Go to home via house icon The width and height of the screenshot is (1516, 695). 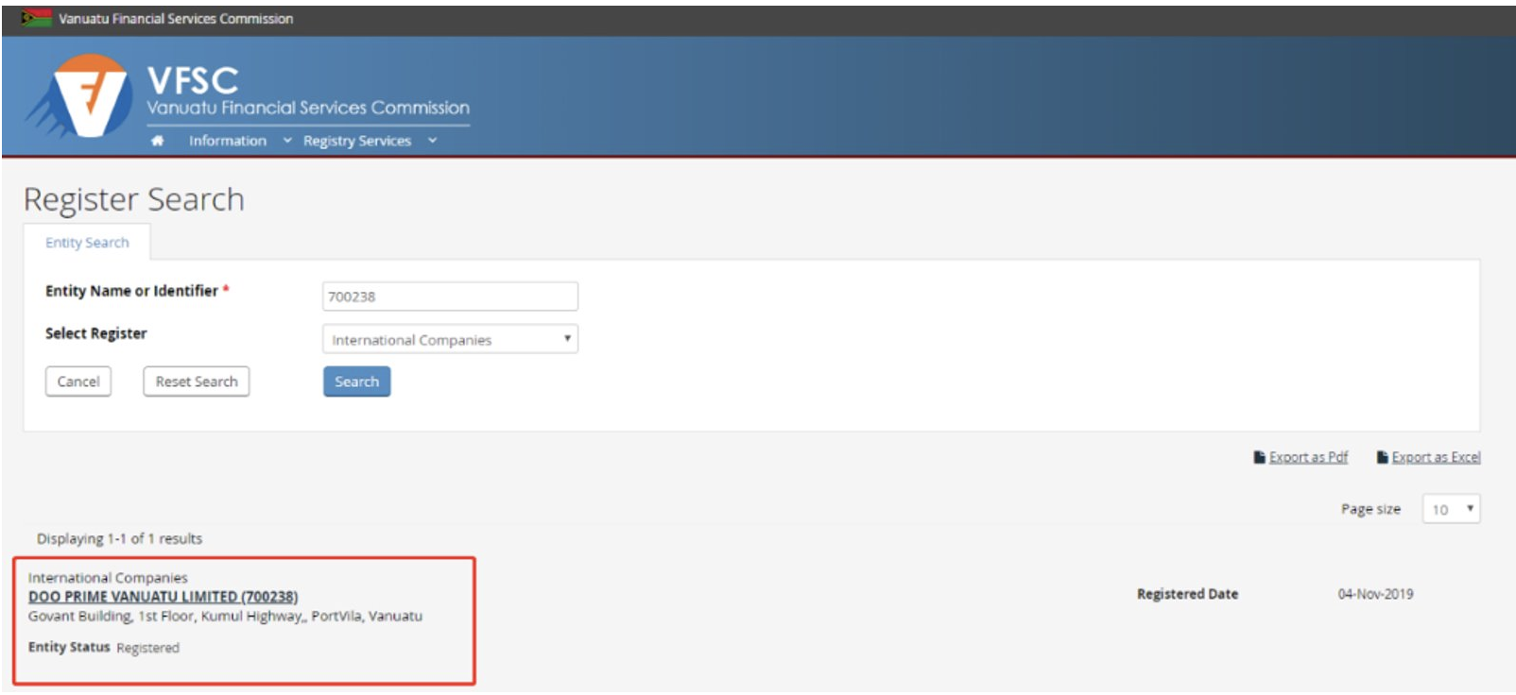point(157,141)
